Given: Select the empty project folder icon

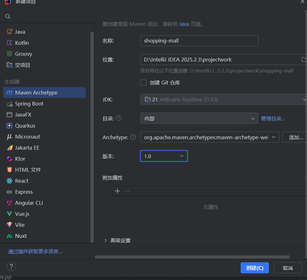Looking at the screenshot, I should pos(9,65).
